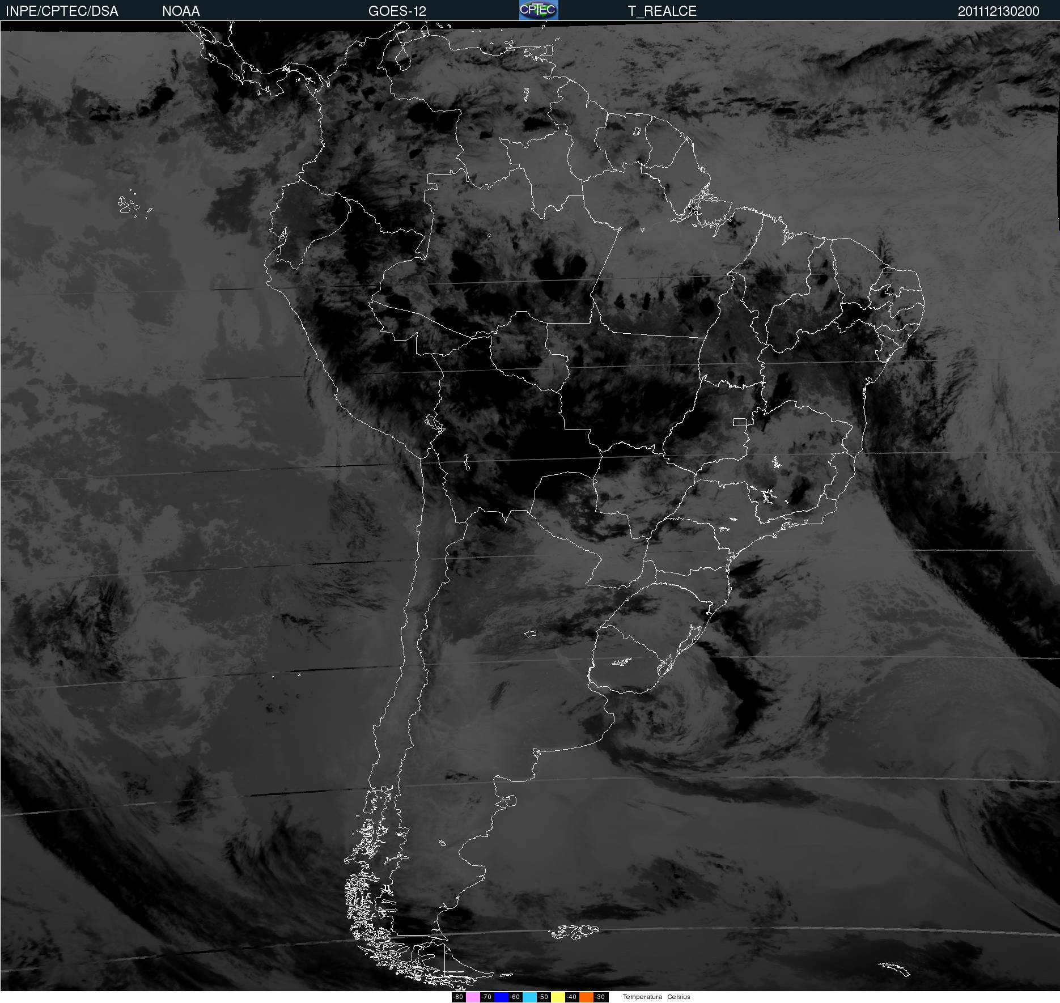
Task: Click the -40 legend value
Action: pos(571,997)
